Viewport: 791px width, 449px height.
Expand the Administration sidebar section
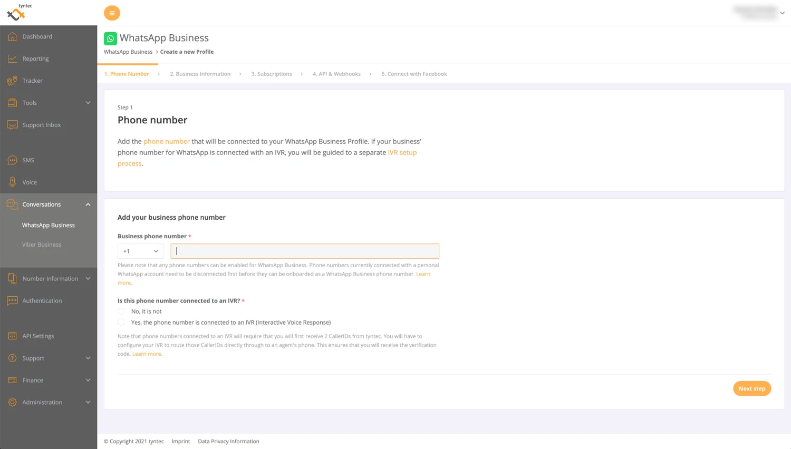coord(88,403)
